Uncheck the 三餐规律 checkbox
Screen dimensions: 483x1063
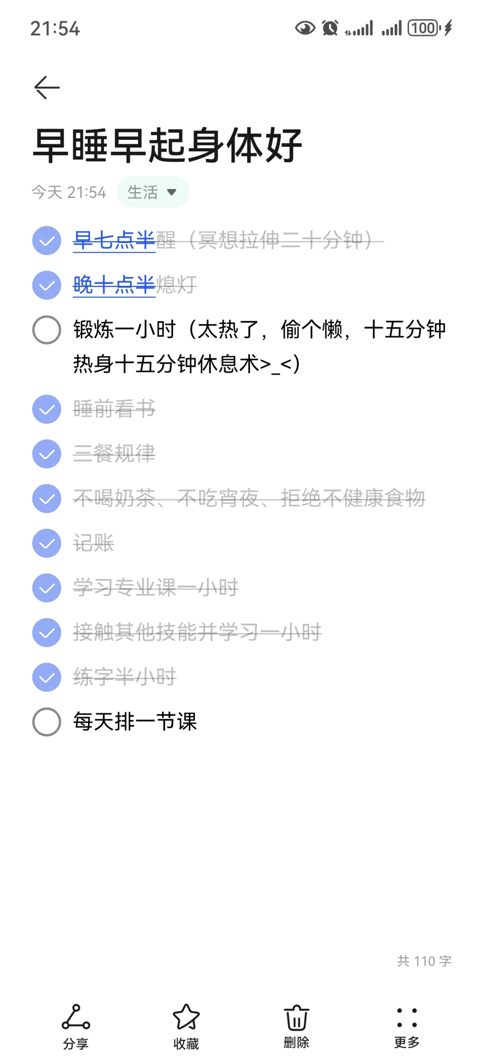click(47, 454)
